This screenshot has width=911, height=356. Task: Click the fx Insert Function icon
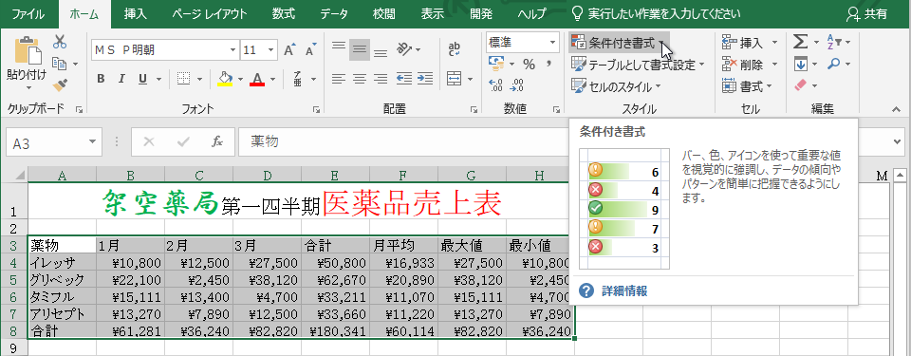pos(217,142)
